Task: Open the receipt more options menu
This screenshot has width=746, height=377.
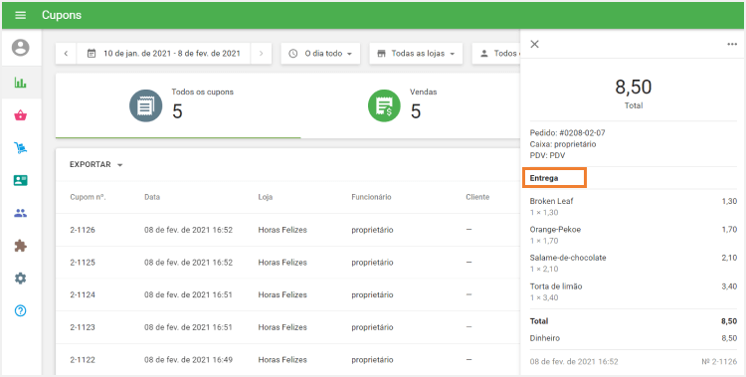Action: [732, 45]
